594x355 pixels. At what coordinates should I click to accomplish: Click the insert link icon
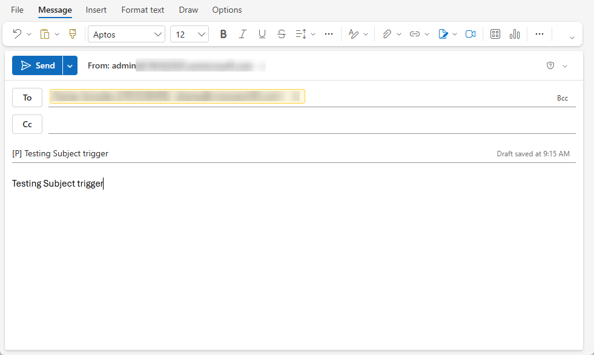(x=415, y=35)
